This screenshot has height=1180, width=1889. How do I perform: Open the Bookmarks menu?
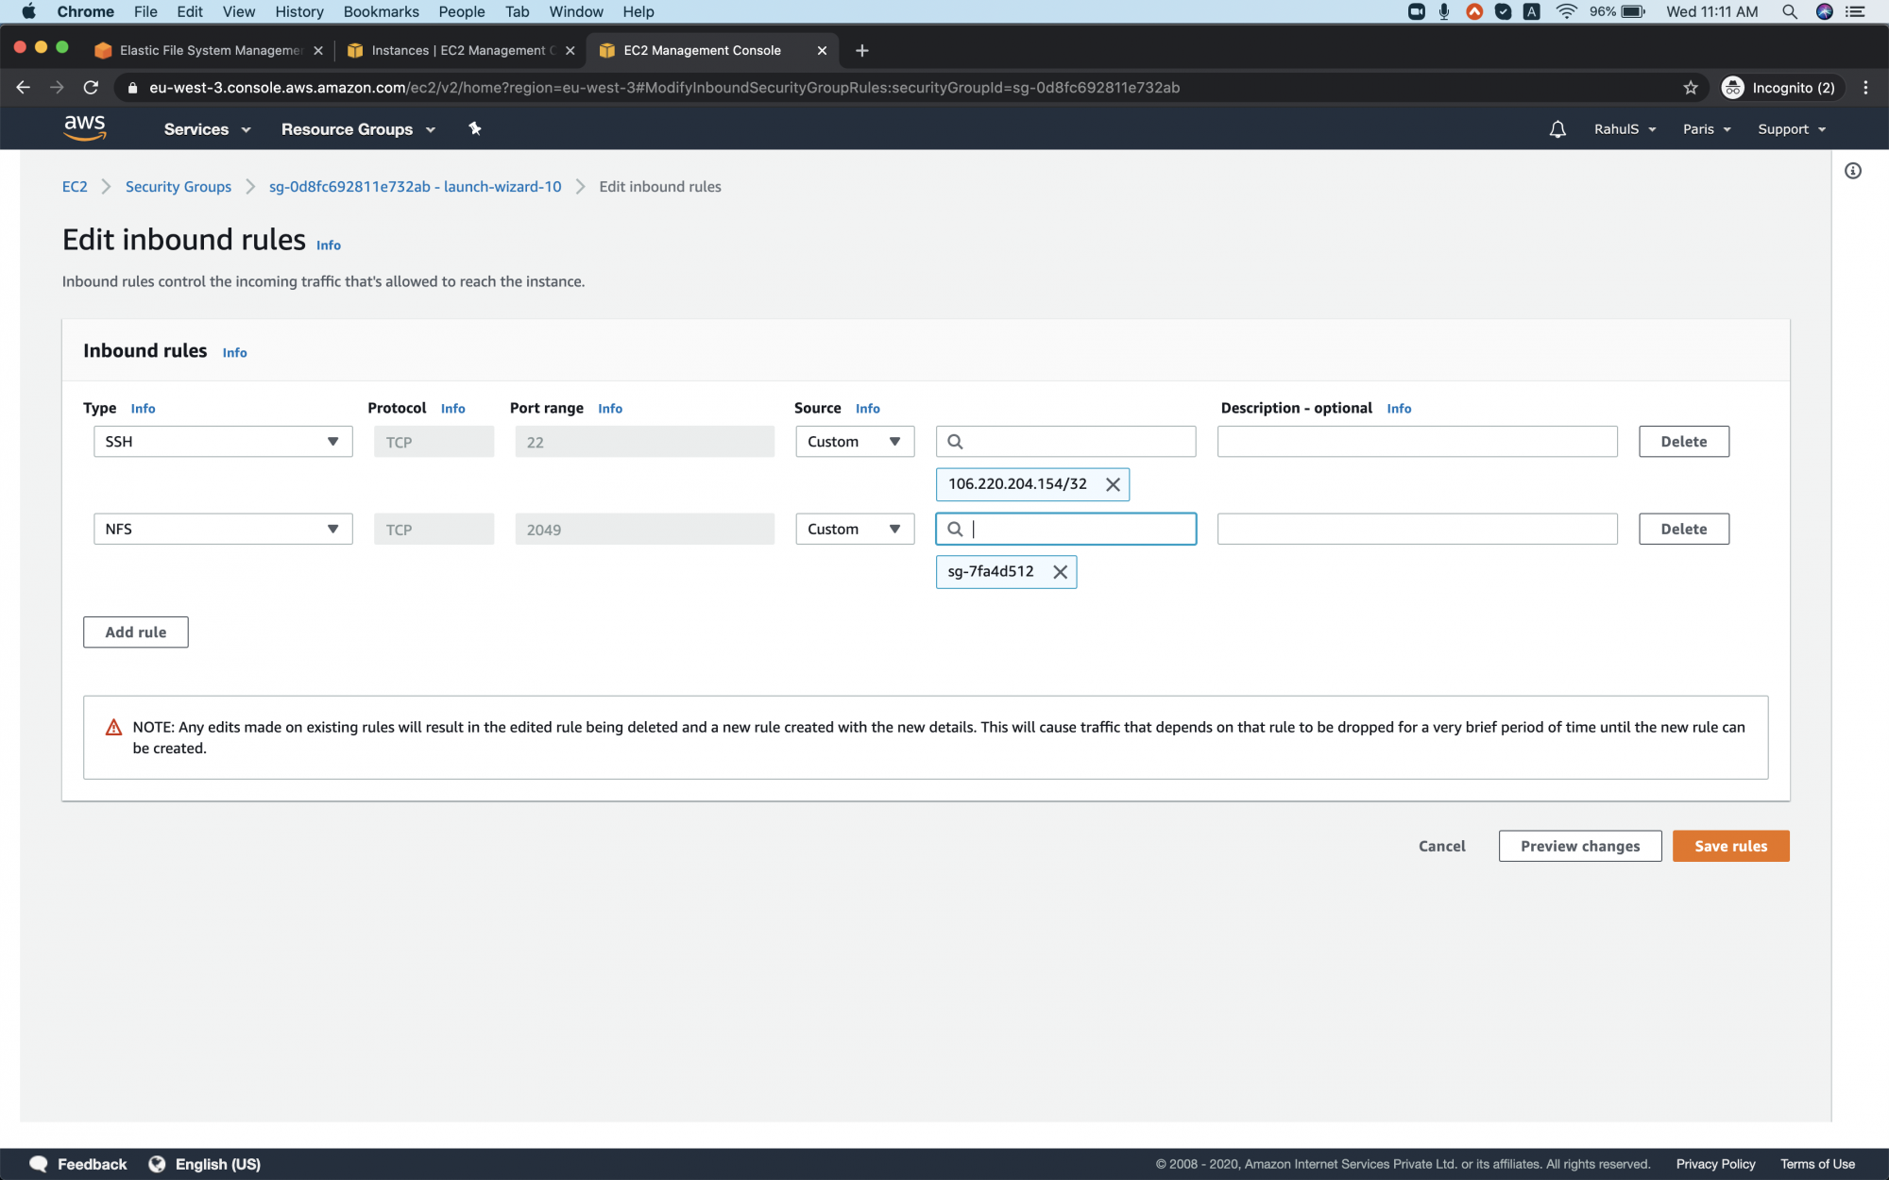coord(381,11)
